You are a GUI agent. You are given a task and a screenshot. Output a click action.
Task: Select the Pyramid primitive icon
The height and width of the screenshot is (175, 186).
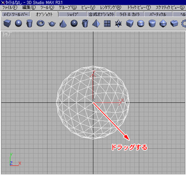(x=96, y=24)
